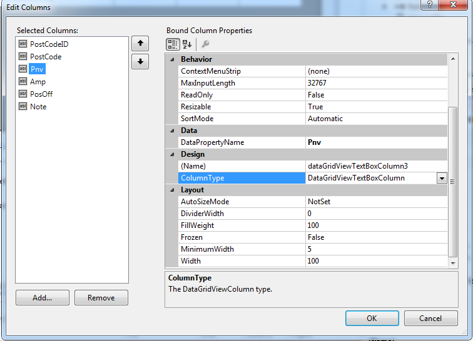
Task: Select the ReadOnly property row
Action: (x=313, y=95)
